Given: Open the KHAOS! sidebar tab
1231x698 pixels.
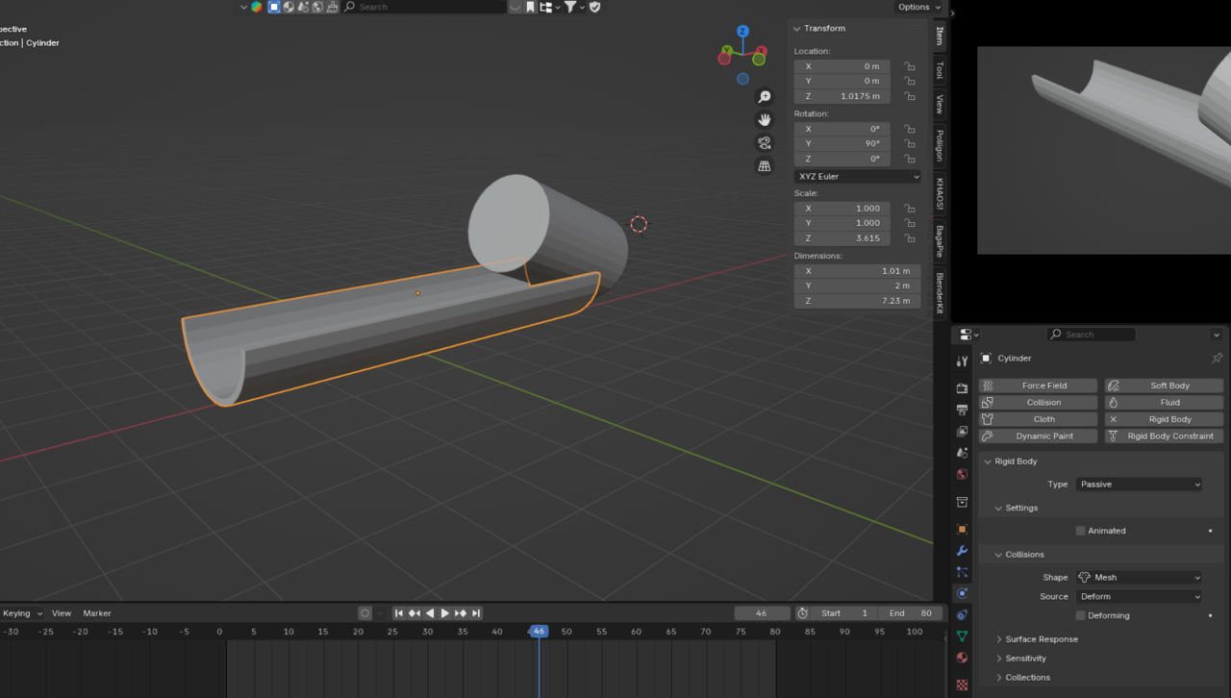Looking at the screenshot, I should pyautogui.click(x=940, y=193).
